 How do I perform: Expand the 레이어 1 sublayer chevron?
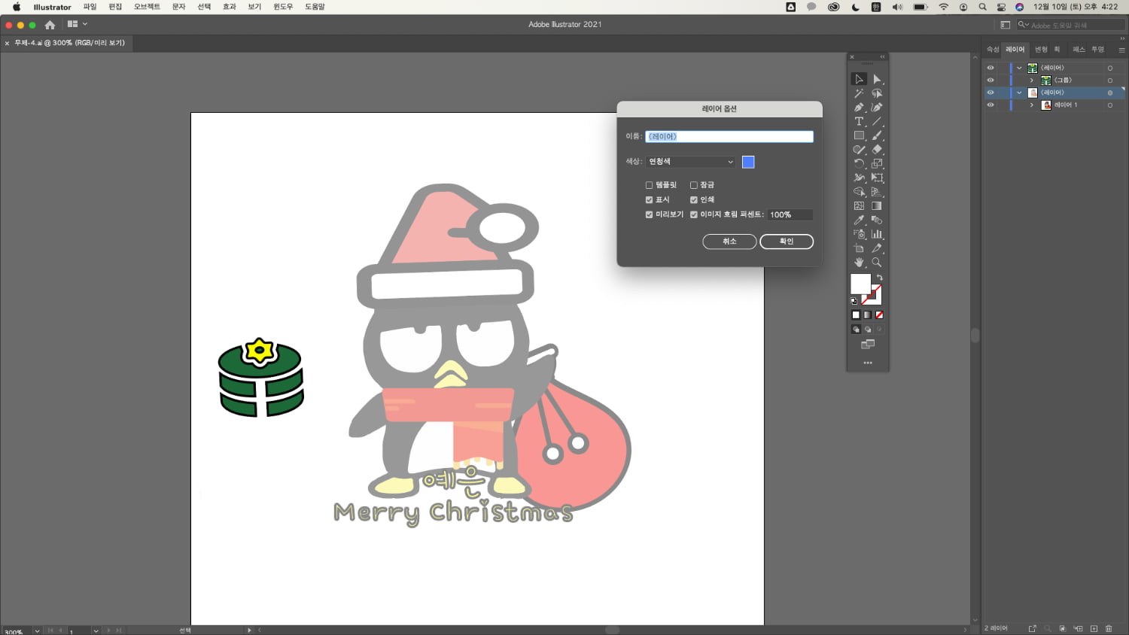tap(1032, 105)
